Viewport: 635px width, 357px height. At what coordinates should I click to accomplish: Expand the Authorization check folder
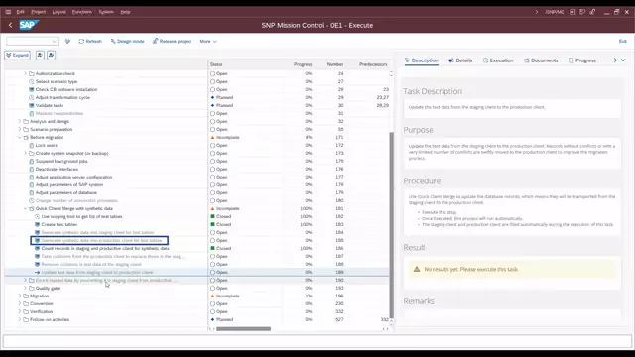pos(25,73)
